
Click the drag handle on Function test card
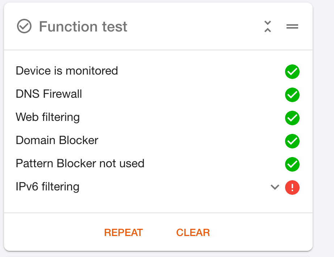point(292,26)
